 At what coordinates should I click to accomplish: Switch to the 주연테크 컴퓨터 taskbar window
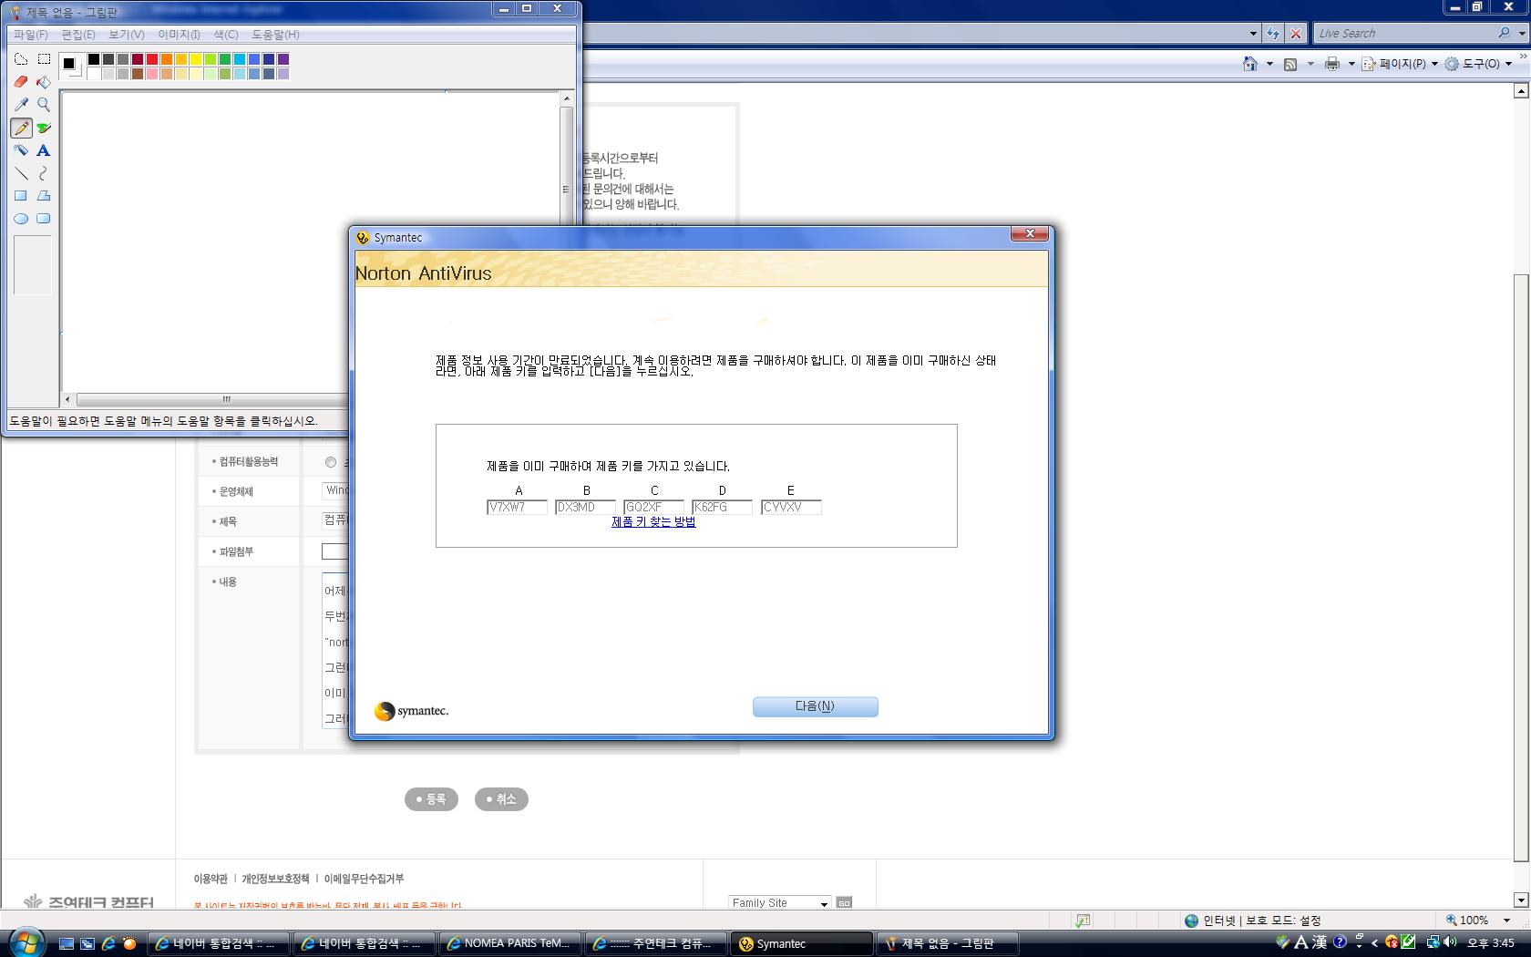[656, 943]
